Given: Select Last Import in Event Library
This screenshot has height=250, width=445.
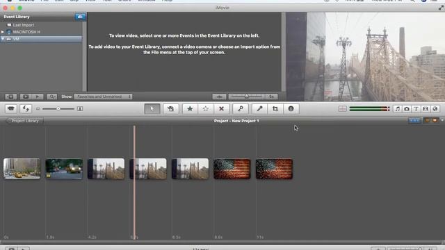Looking at the screenshot, I should (23, 25).
